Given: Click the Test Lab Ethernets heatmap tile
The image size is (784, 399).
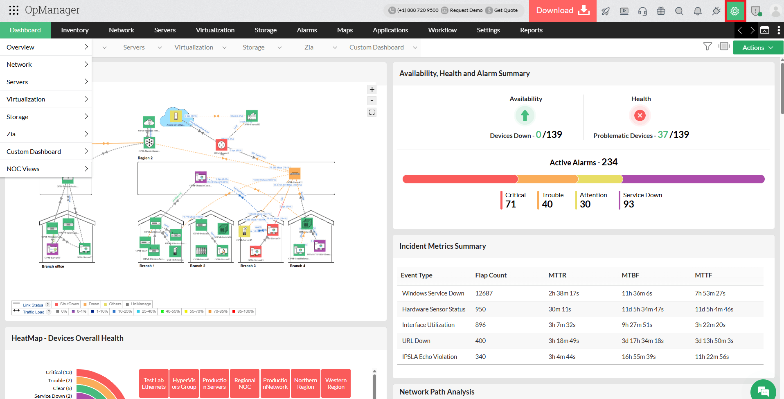Looking at the screenshot, I should click(x=154, y=383).
